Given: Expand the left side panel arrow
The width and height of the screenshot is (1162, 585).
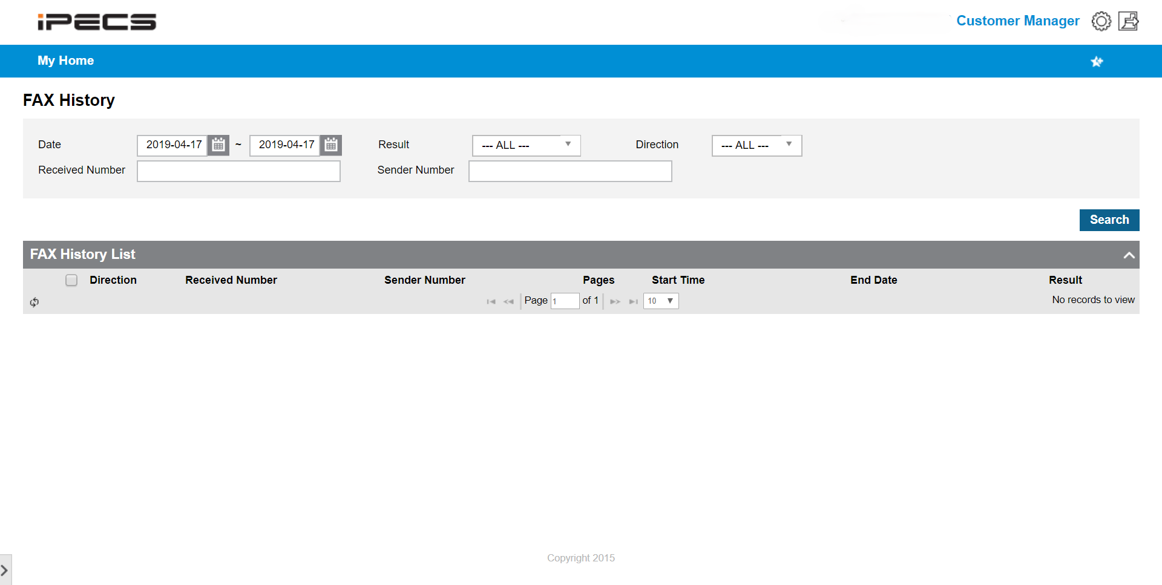Looking at the screenshot, I should [5, 570].
